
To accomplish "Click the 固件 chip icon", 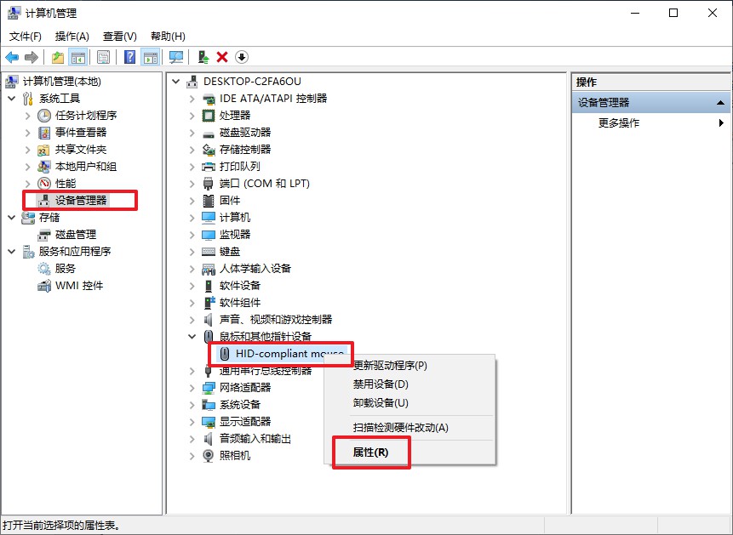I will 208,201.
